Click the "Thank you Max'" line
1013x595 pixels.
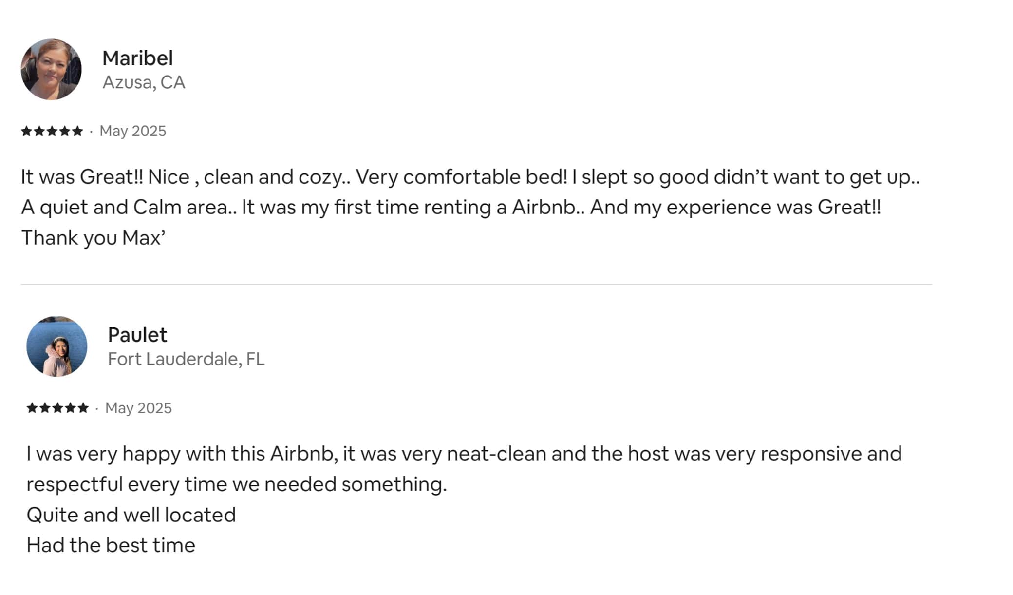(94, 238)
